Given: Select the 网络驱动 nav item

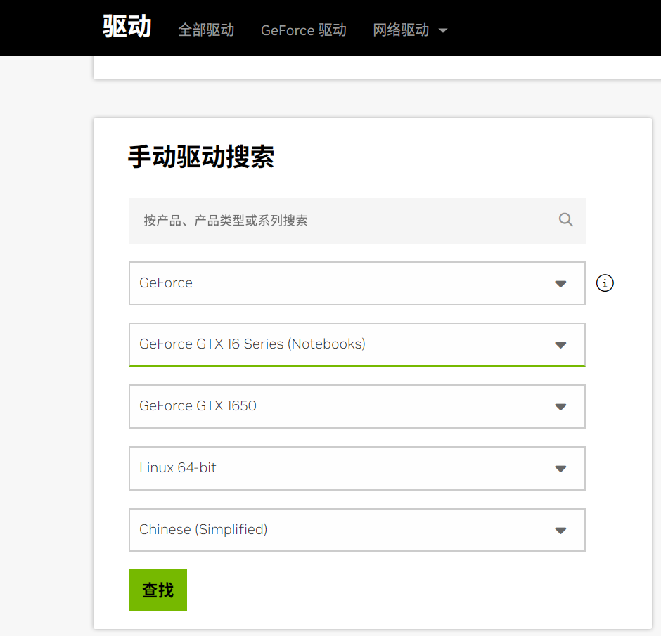Looking at the screenshot, I should [x=401, y=30].
